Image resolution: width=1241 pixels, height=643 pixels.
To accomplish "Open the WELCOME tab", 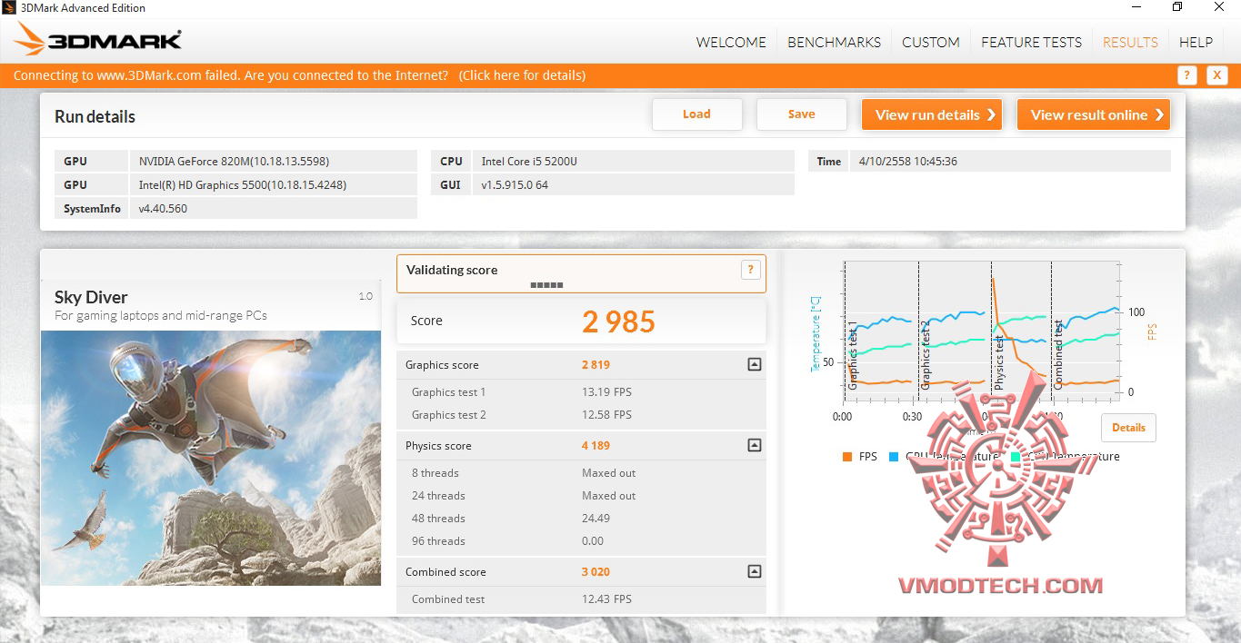I will (x=731, y=42).
